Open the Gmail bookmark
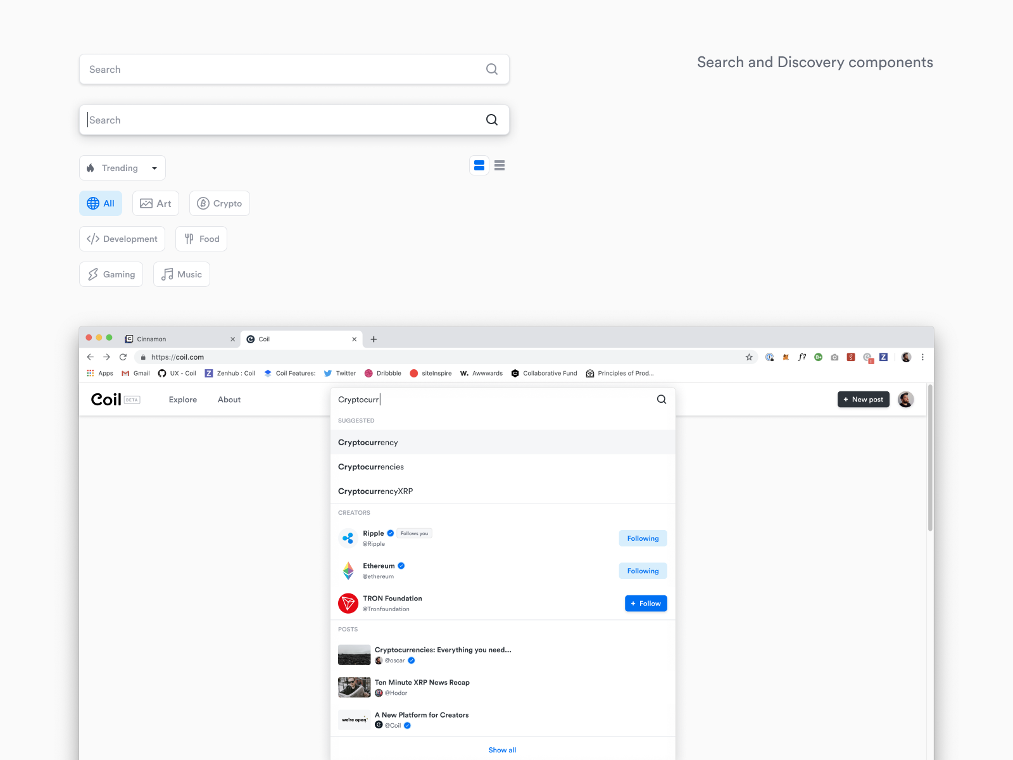1013x760 pixels. tap(135, 373)
